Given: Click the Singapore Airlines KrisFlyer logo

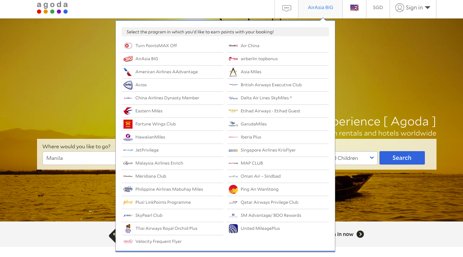Looking at the screenshot, I should [x=233, y=150].
